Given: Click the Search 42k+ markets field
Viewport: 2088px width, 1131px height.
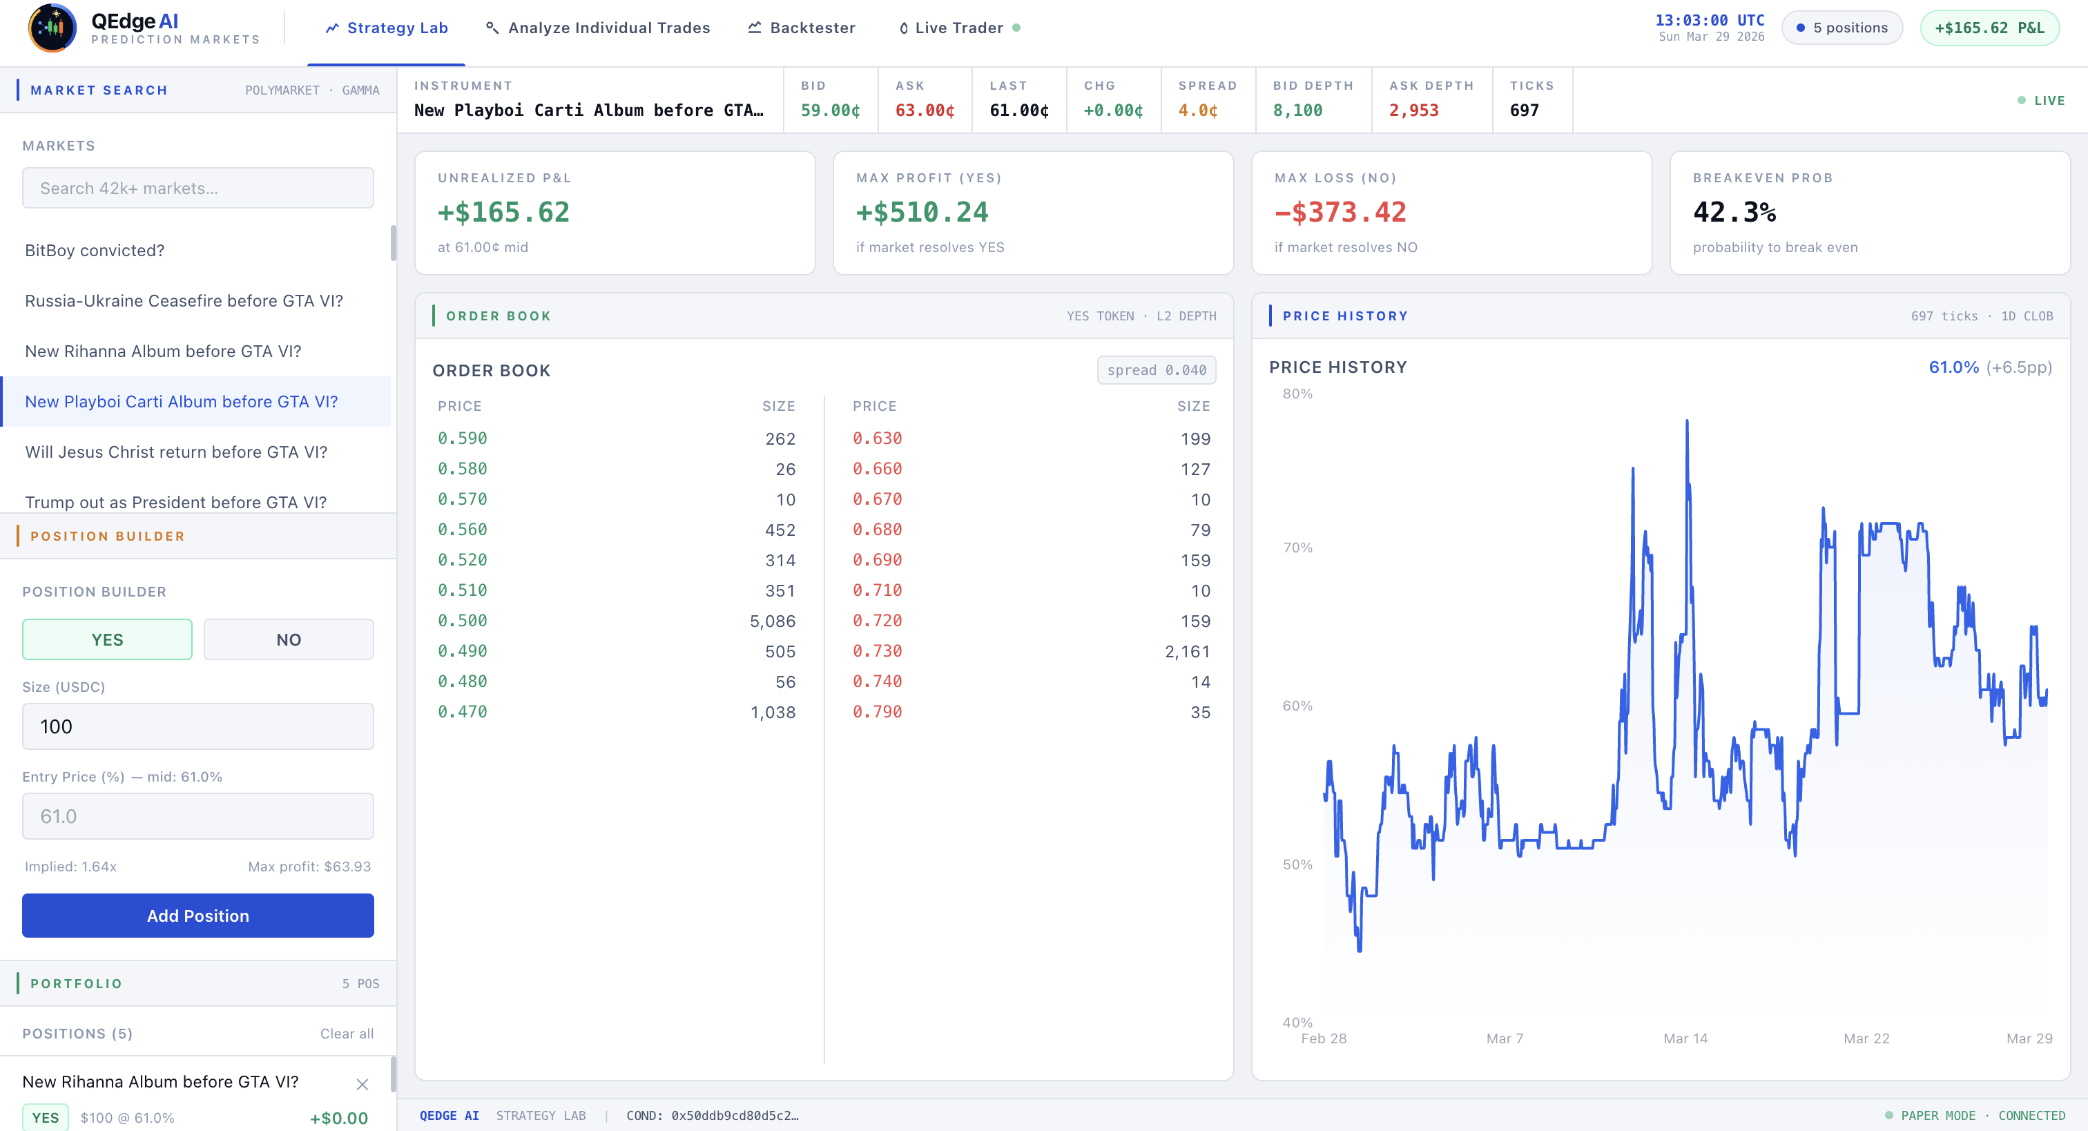Looking at the screenshot, I should coord(197,188).
